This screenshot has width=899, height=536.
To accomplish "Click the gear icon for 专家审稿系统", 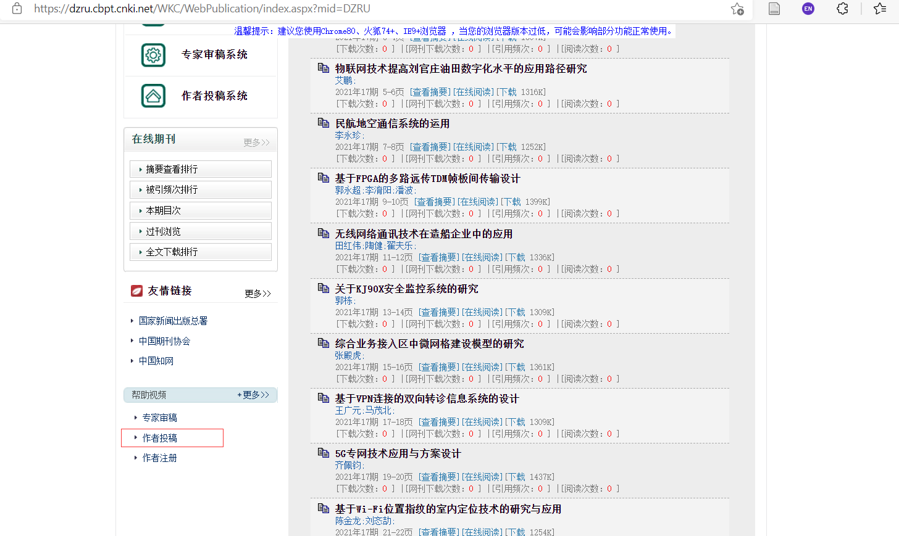I will pyautogui.click(x=153, y=55).
